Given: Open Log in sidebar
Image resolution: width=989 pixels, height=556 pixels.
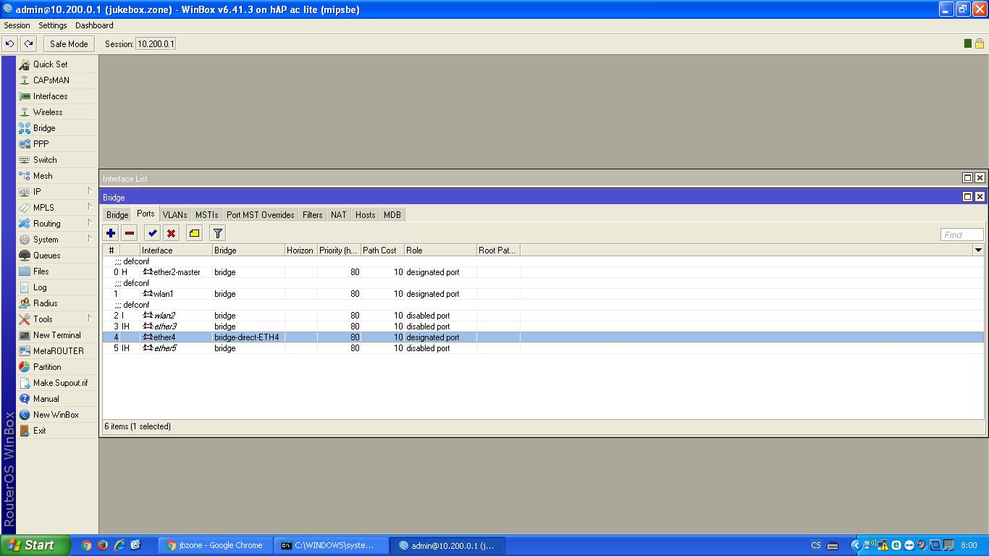Looking at the screenshot, I should pos(57,287).
